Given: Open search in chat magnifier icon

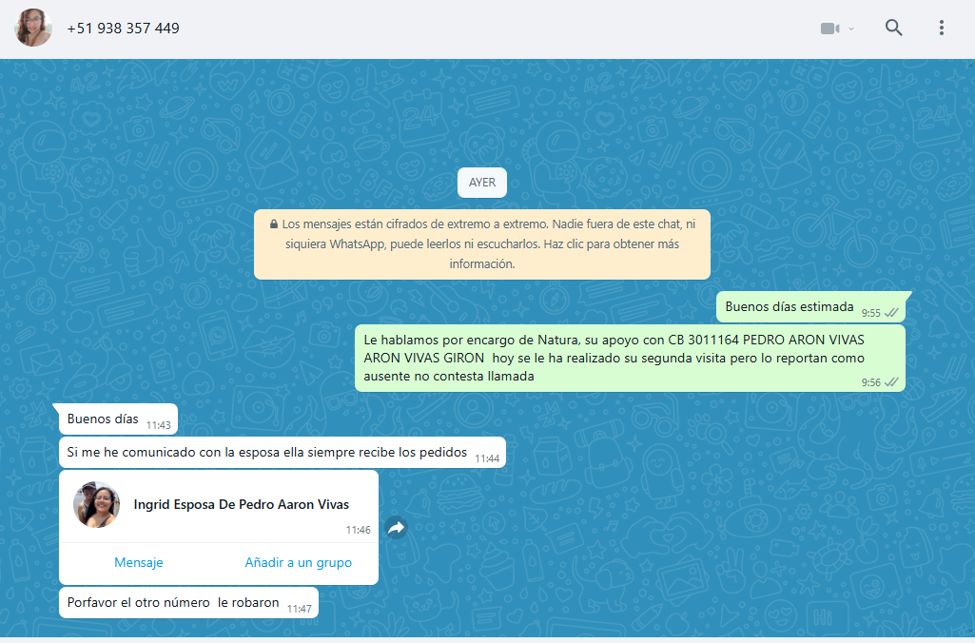Looking at the screenshot, I should [x=893, y=28].
